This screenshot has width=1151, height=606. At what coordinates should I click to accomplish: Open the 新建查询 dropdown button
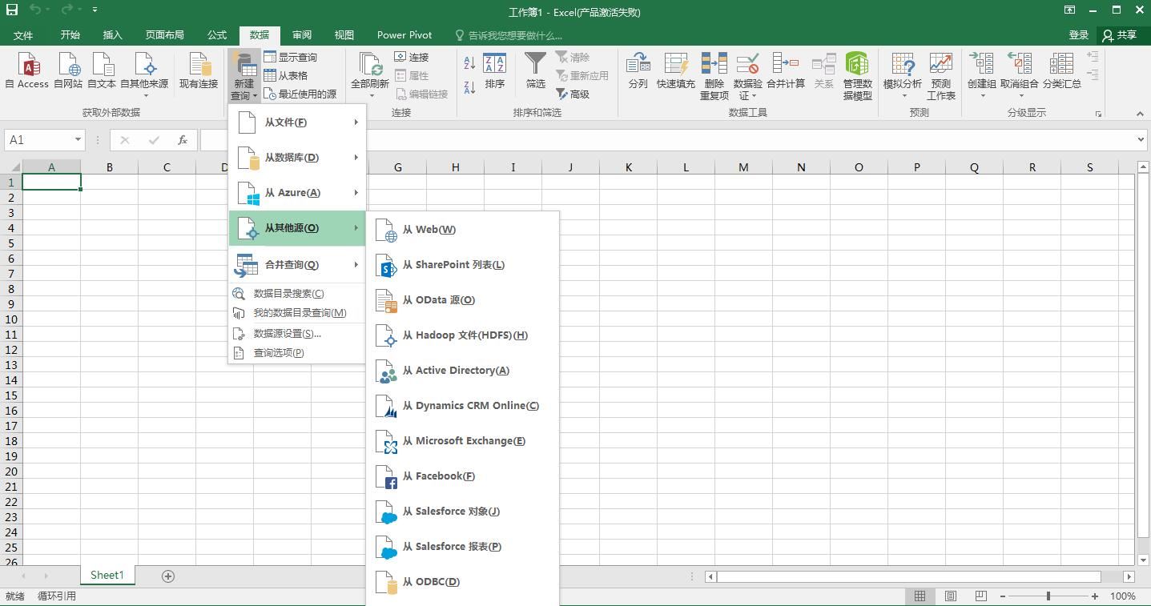click(243, 76)
